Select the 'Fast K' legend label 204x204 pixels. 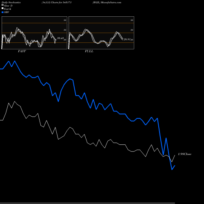pos(8,9)
